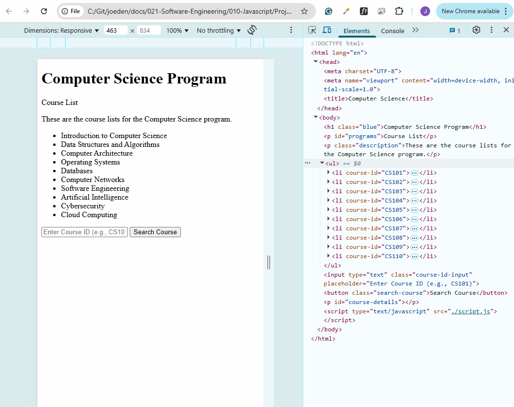Open the Chrome extensions puzzle icon

pos(399,12)
